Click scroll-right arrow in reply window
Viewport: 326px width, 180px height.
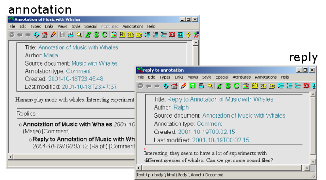point(307,168)
